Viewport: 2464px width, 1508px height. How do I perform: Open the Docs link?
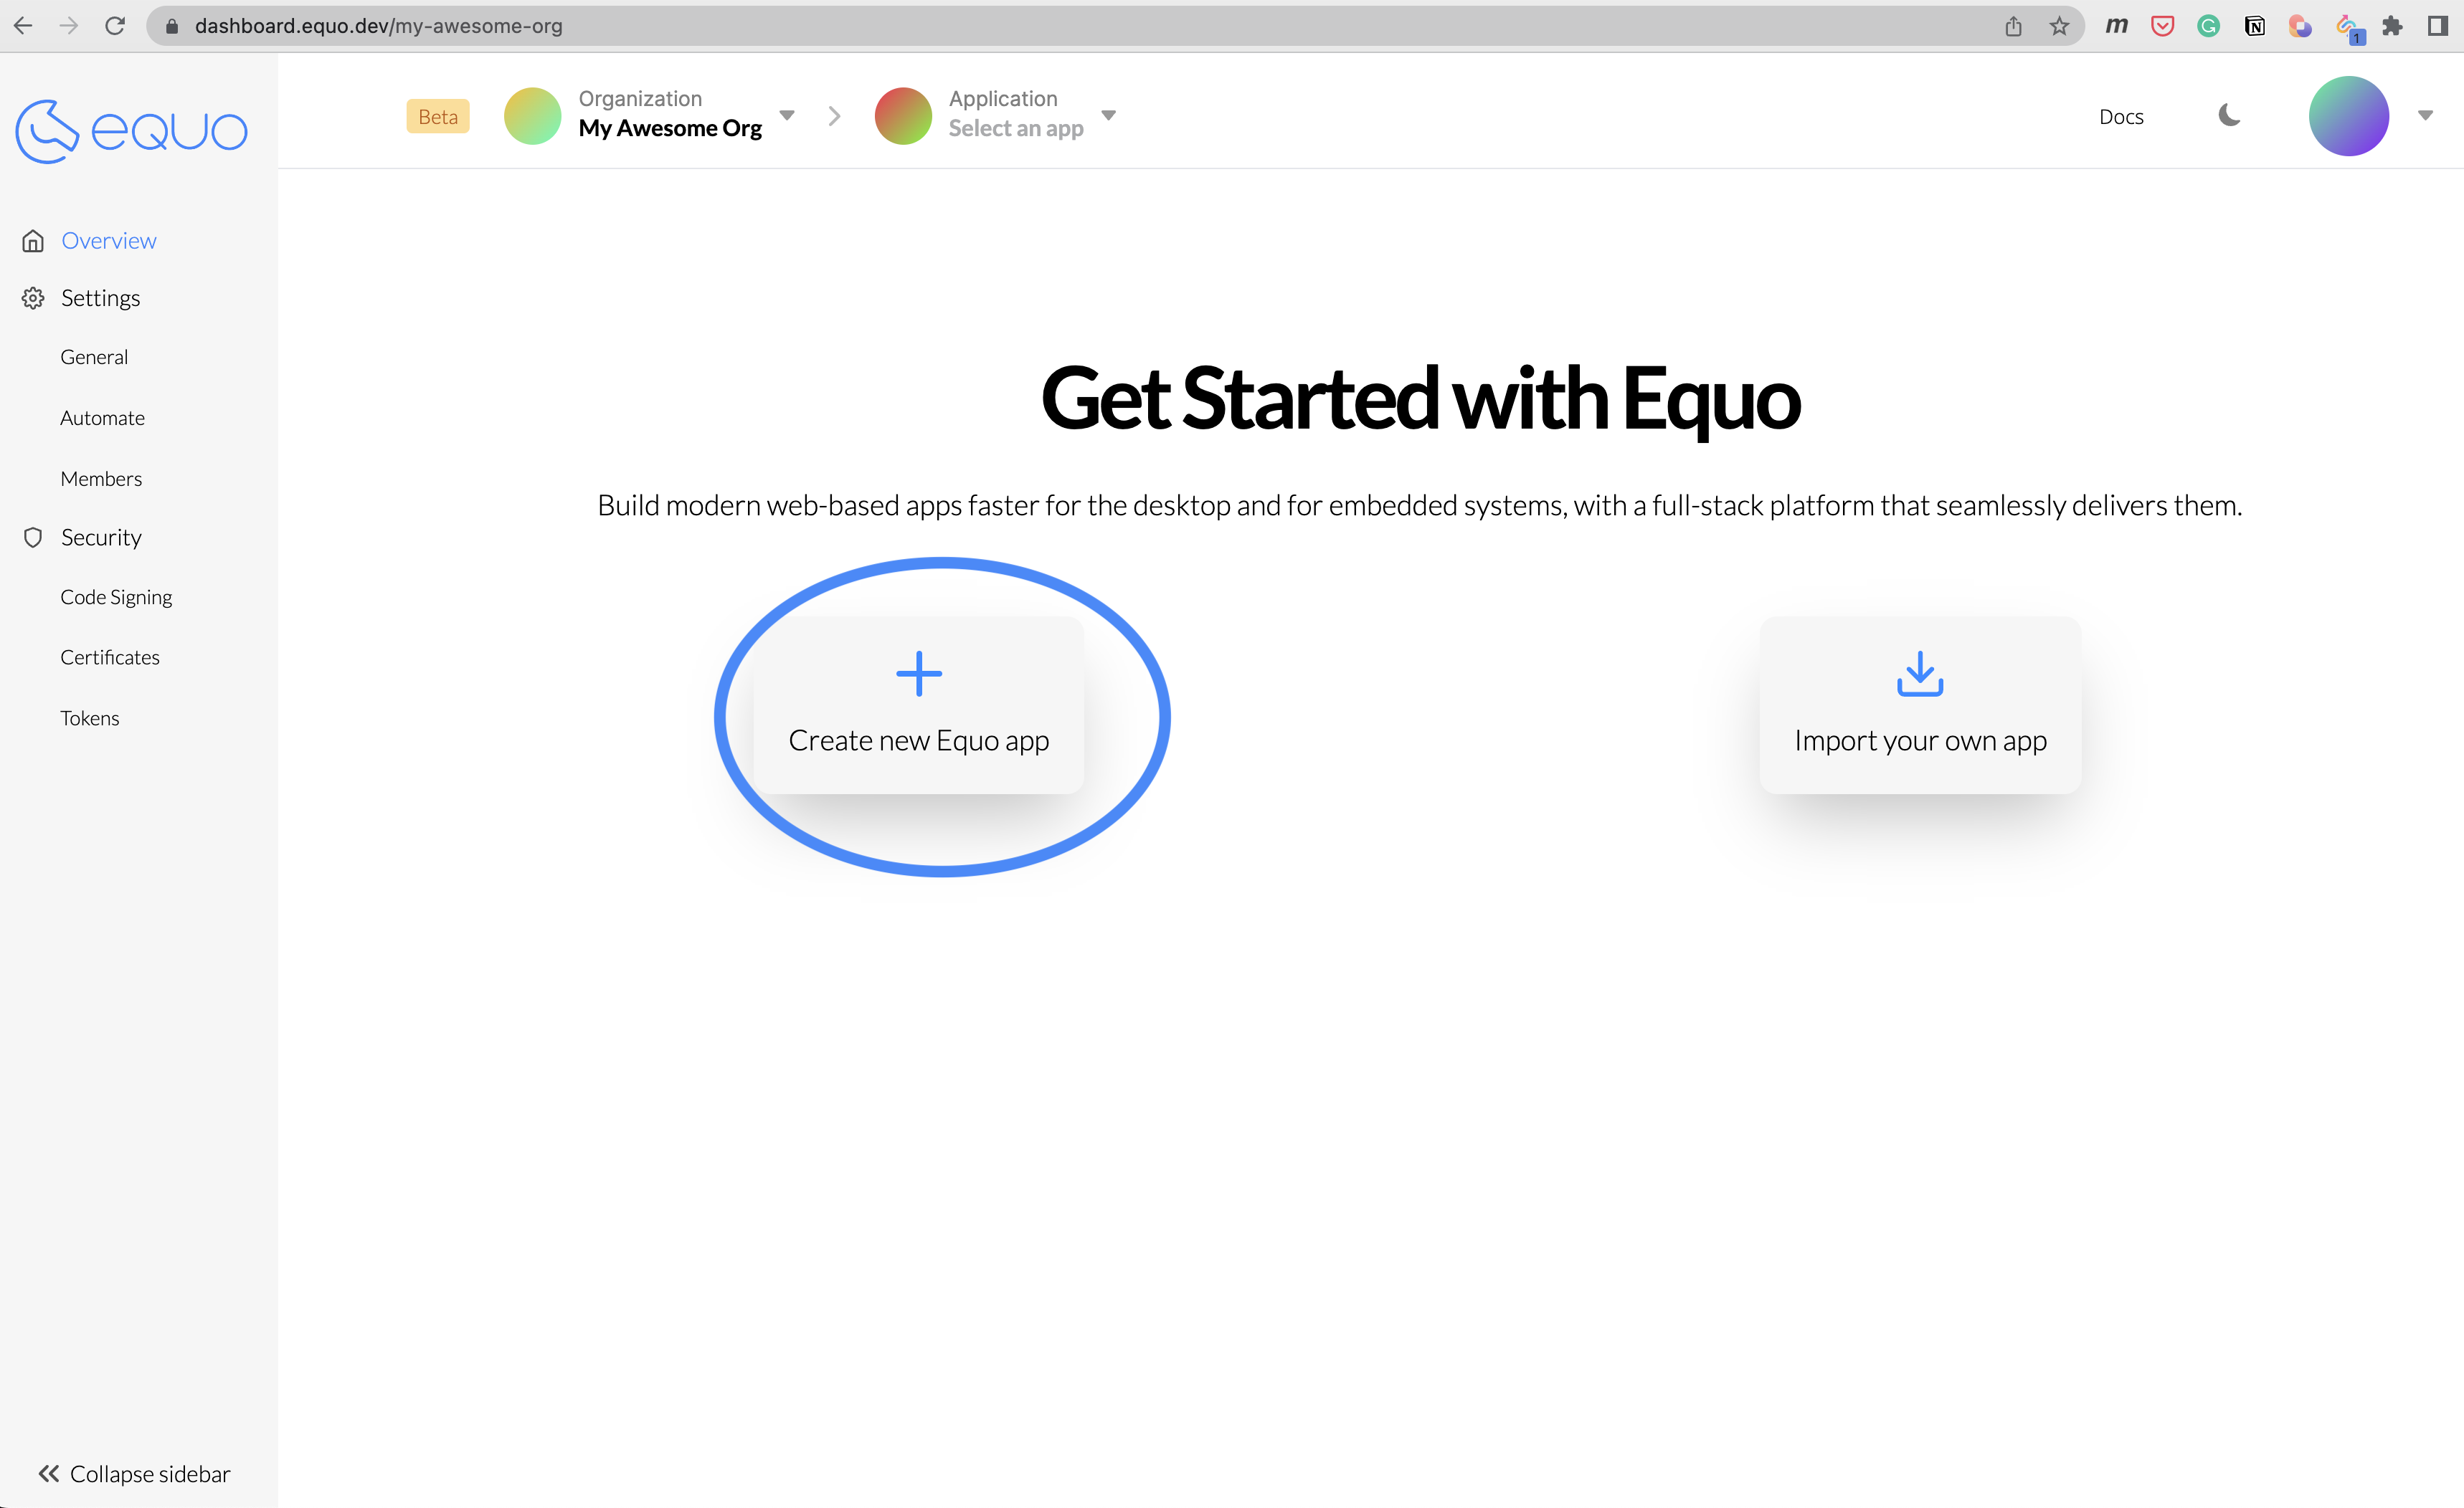click(2121, 115)
